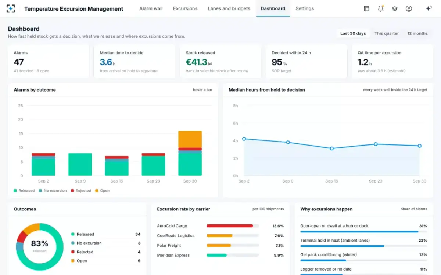Viewport: 441px width, 275px height.
Task: Click the Sep 23 point on line chart
Action: pyautogui.click(x=375, y=144)
